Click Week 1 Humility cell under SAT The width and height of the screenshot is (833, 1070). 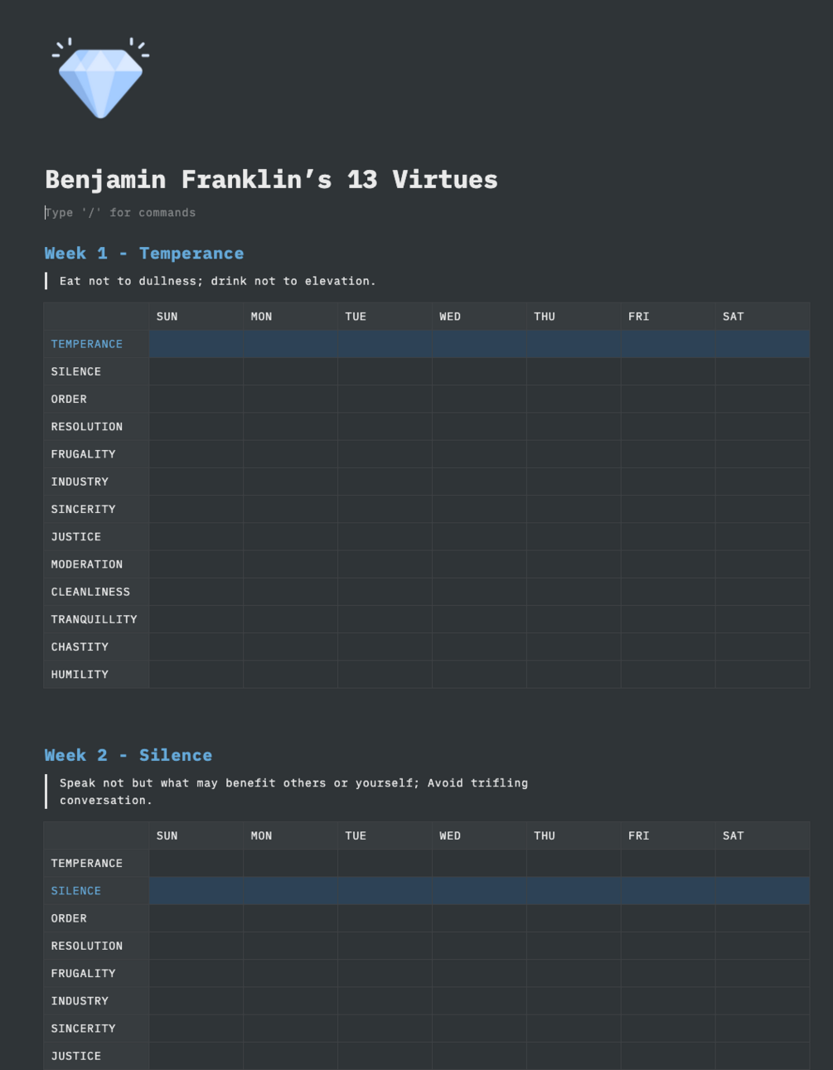point(763,674)
